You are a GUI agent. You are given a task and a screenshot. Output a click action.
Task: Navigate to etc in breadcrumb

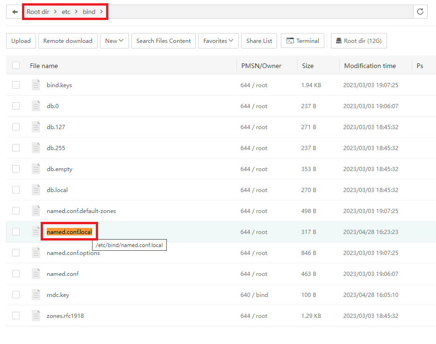click(66, 12)
